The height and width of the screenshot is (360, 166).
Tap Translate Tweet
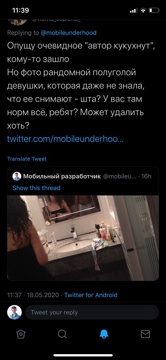27,159
